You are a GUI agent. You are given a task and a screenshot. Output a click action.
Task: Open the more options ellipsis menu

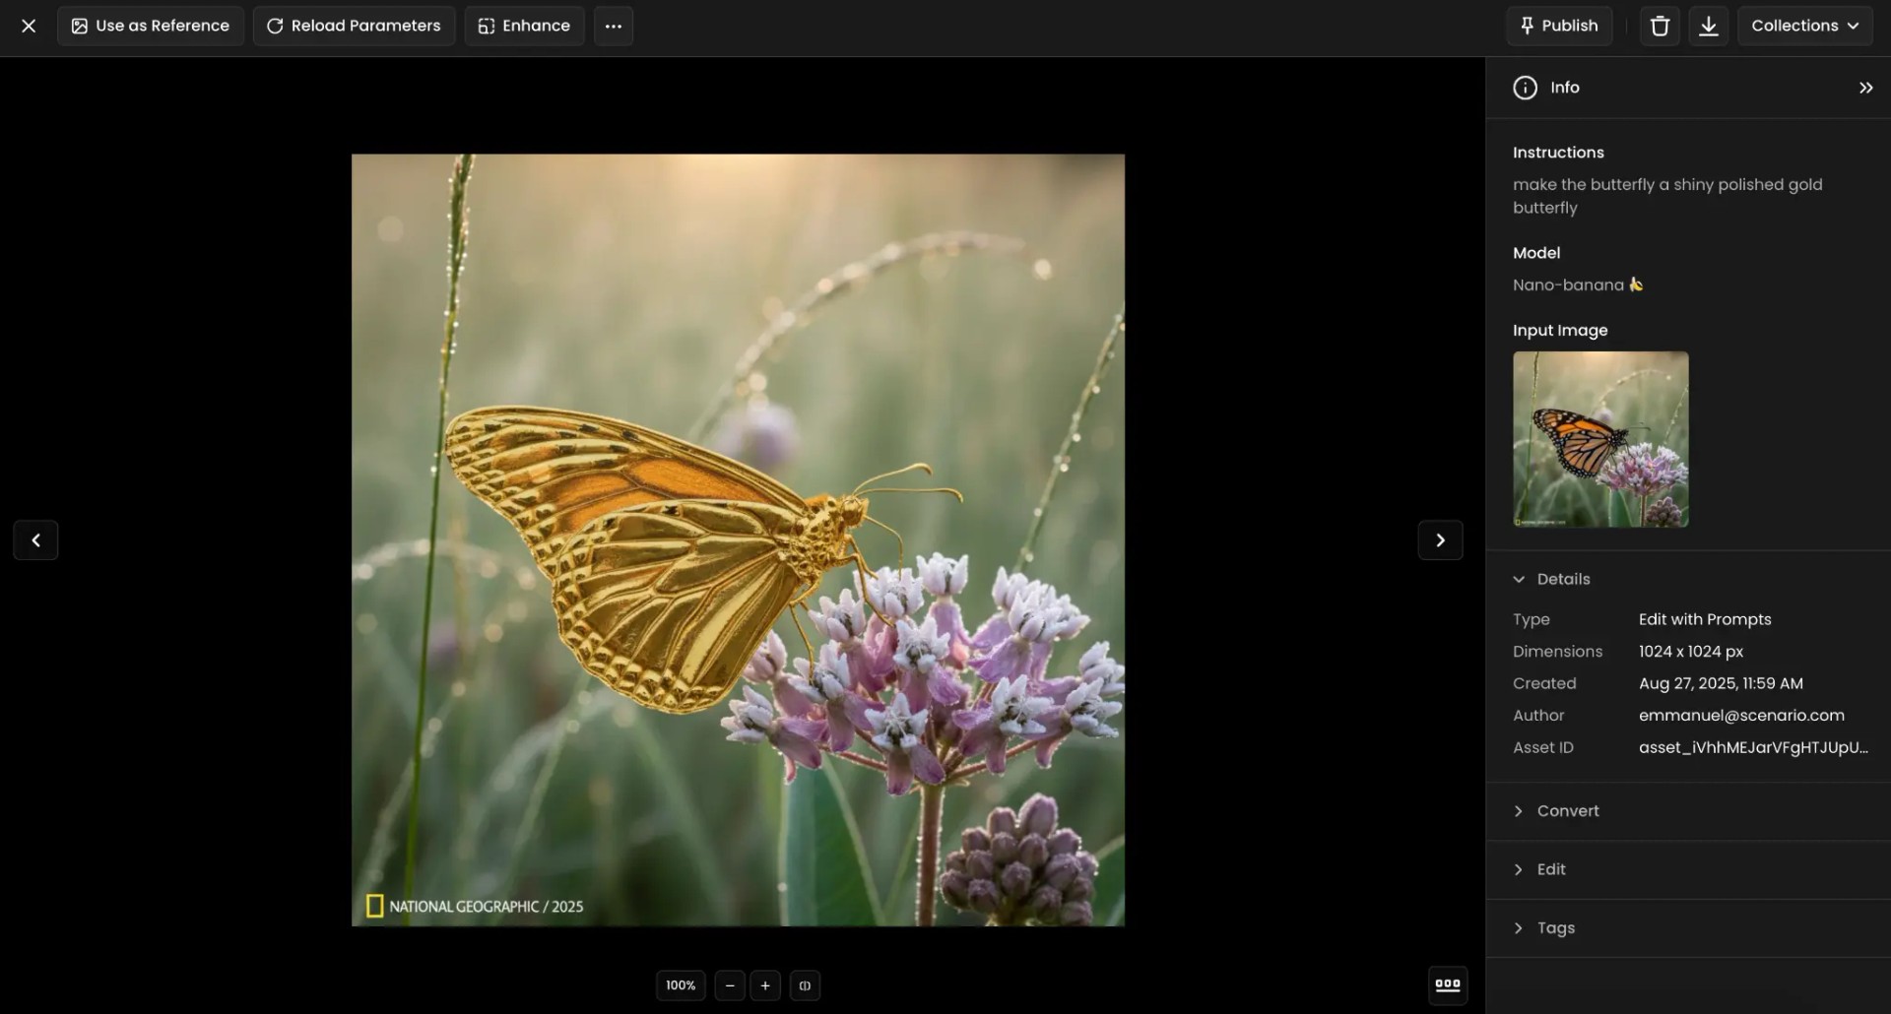tap(613, 26)
